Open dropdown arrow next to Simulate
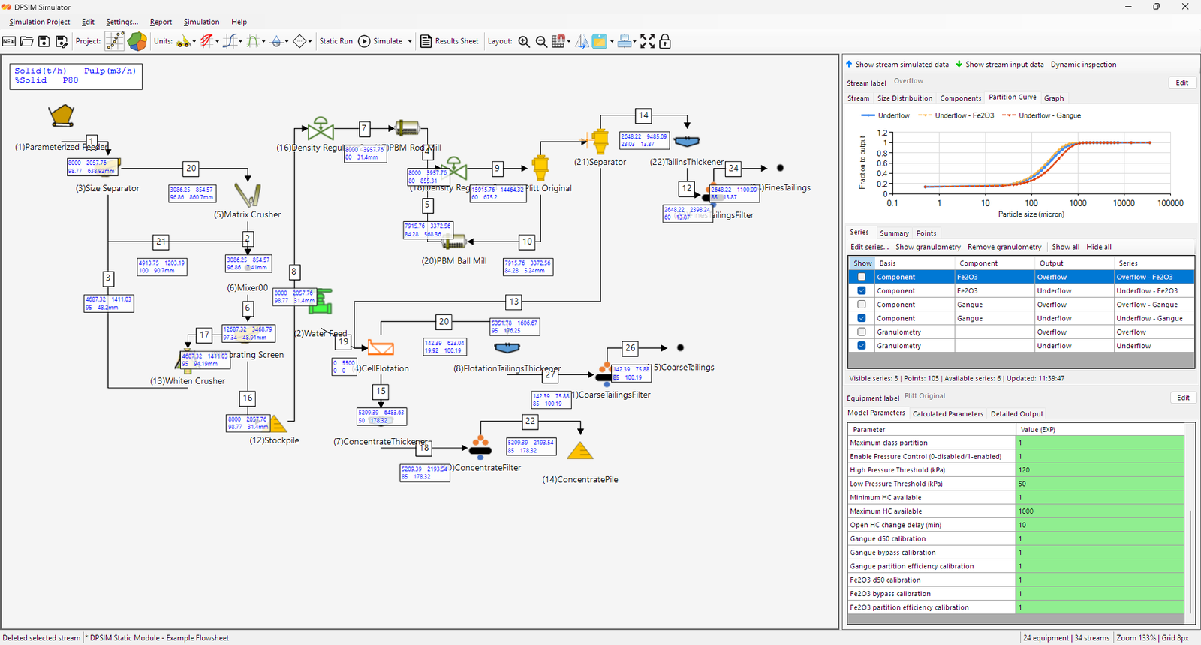 click(410, 42)
